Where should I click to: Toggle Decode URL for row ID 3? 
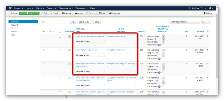[x=164, y=70]
